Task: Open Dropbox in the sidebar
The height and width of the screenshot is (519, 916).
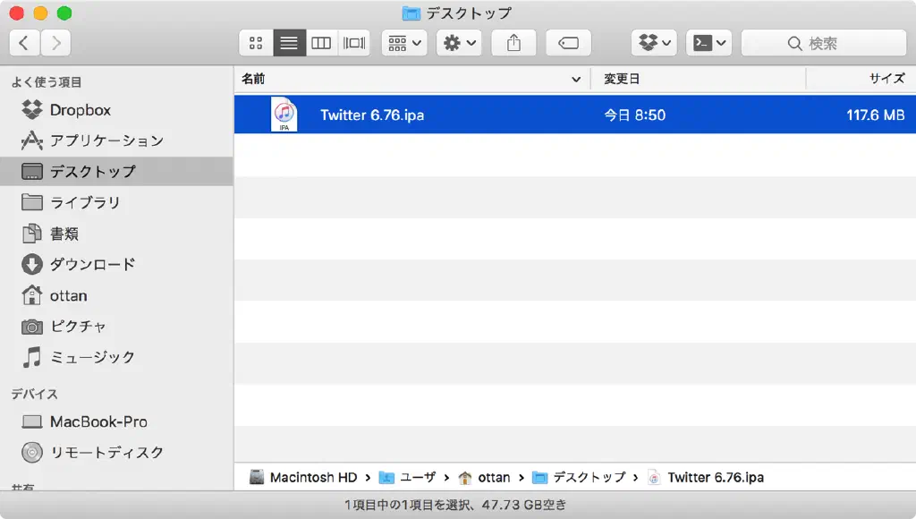Action: coord(80,110)
